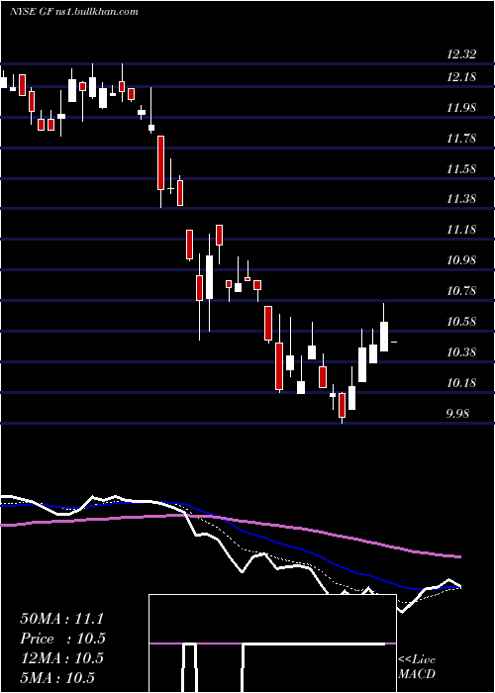Select the 10.58 price level label
The height and width of the screenshot is (693, 495).
point(461,322)
